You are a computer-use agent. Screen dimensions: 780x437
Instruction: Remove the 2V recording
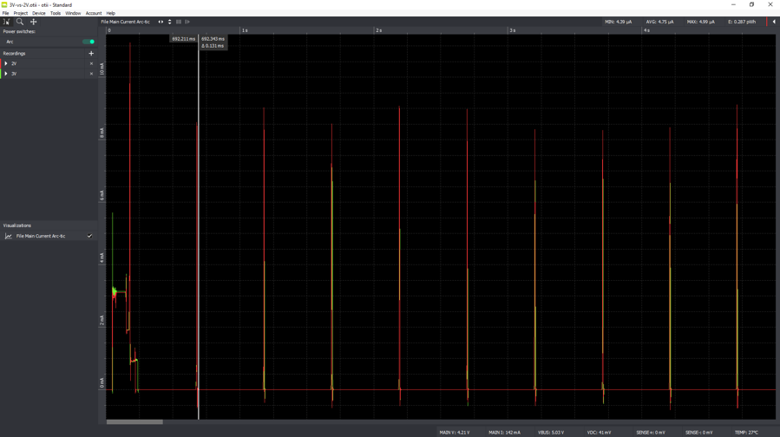click(x=91, y=63)
